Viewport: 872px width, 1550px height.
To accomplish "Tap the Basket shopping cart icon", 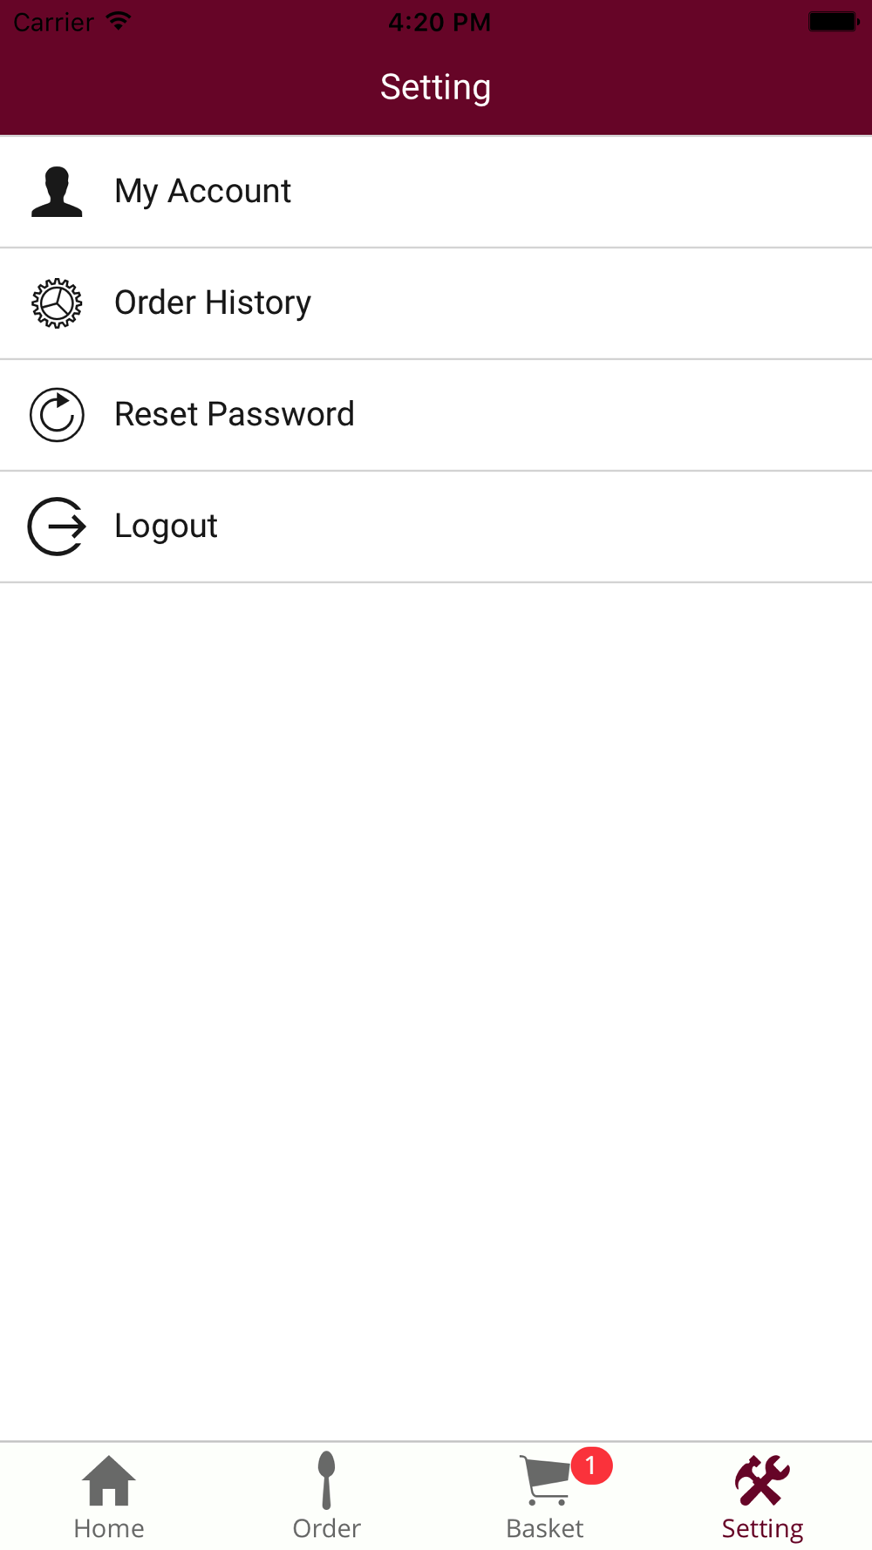I will 546,1480.
